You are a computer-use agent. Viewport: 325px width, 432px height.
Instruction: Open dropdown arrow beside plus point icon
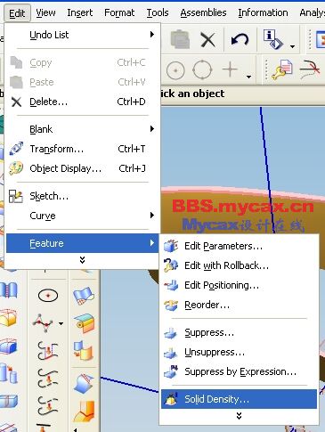tap(248, 77)
